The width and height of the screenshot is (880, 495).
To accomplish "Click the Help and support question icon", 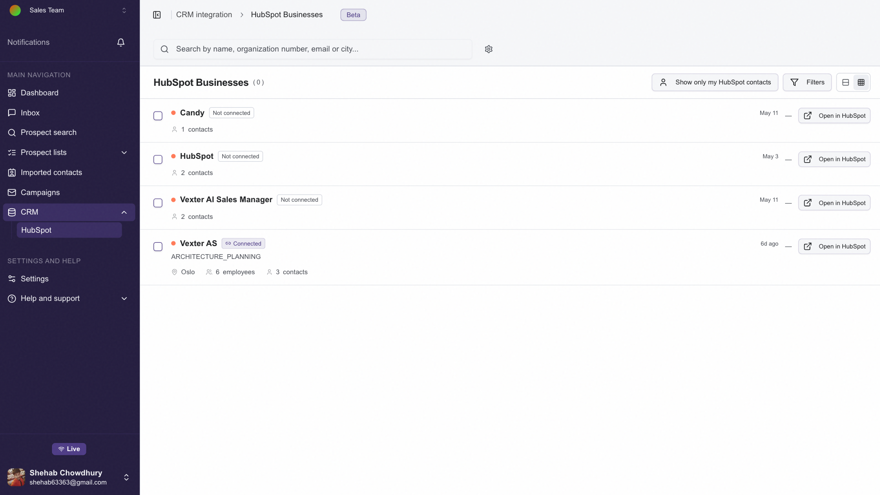I will click(x=12, y=299).
